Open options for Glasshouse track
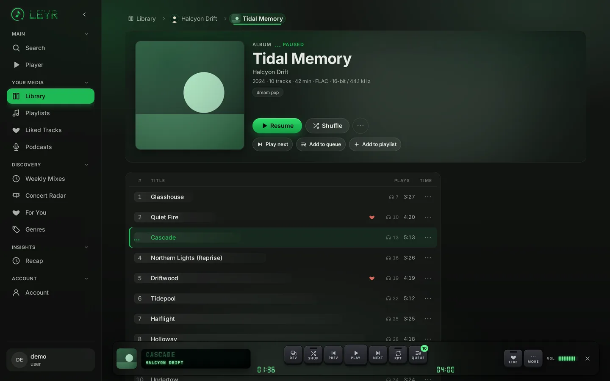610x381 pixels. [428, 197]
